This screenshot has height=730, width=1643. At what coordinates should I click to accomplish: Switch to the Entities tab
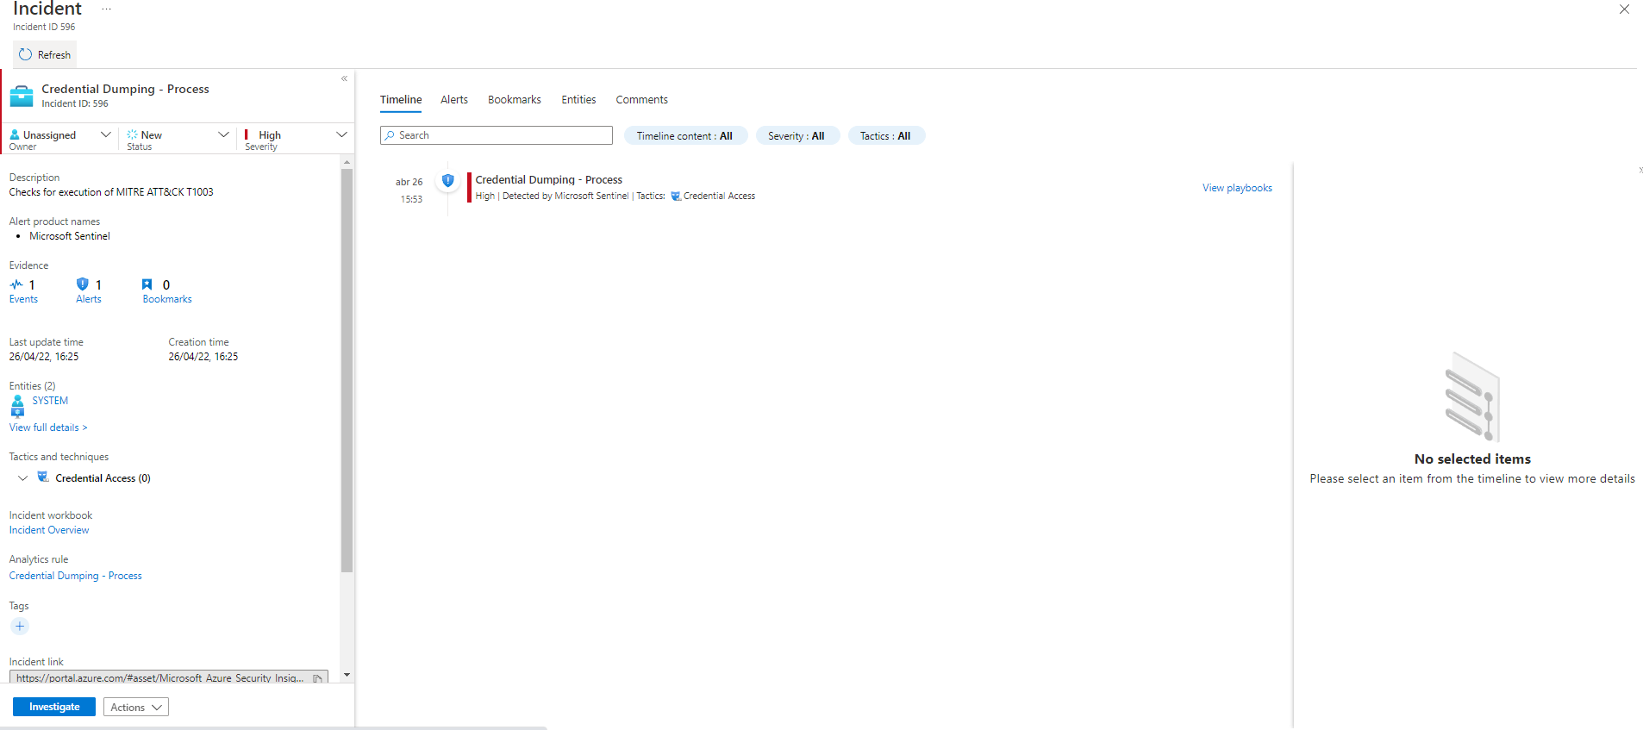578,100
